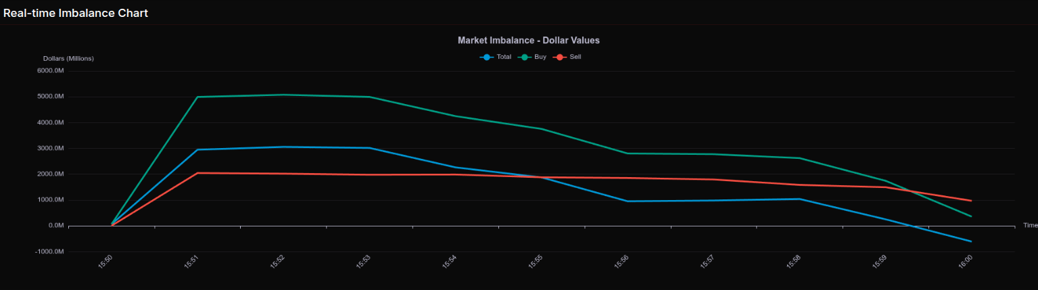The image size is (1038, 290).
Task: Toggle the Total series in the legend
Action: pyautogui.click(x=504, y=57)
